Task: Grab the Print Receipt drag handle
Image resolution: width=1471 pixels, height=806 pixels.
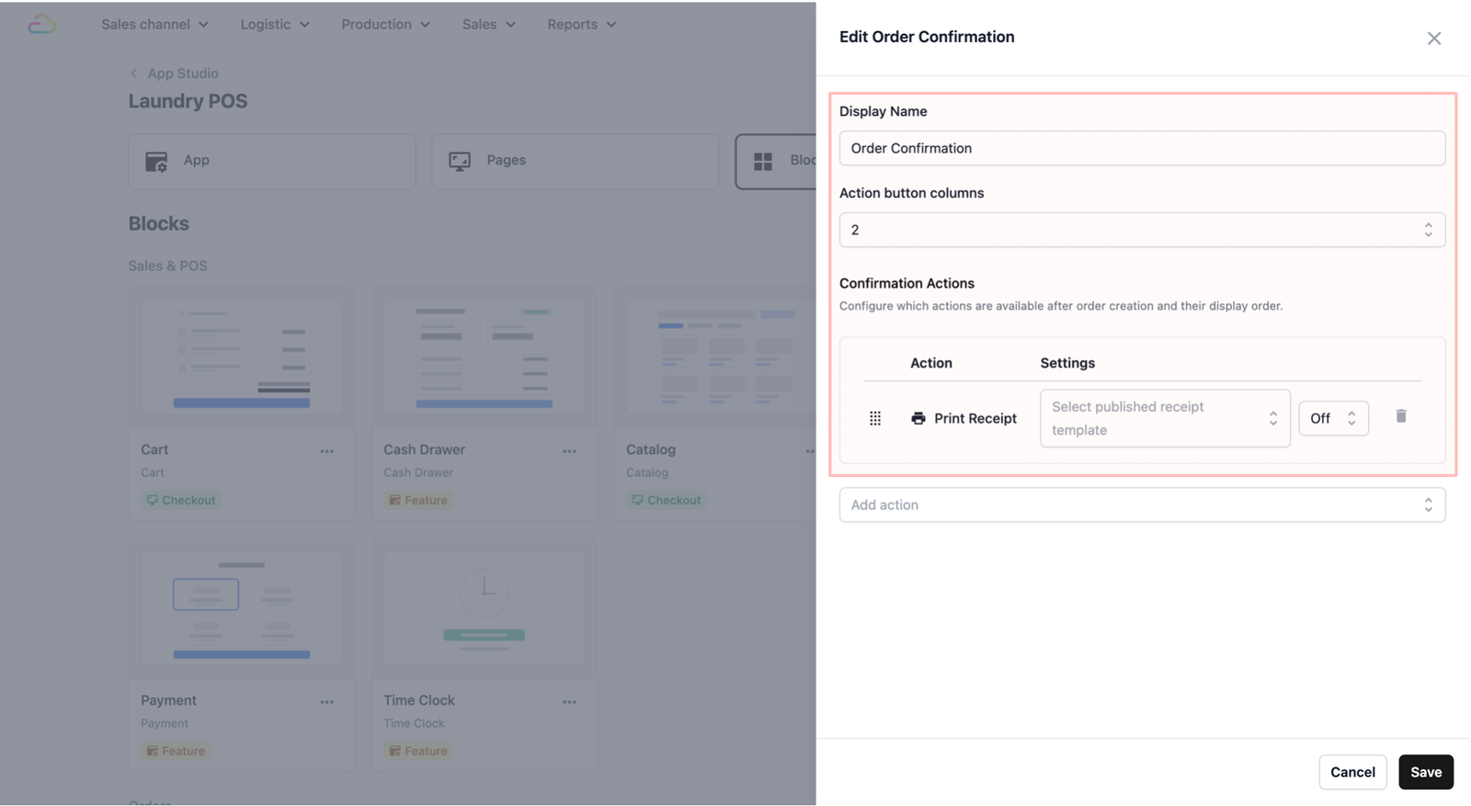Action: pyautogui.click(x=875, y=418)
